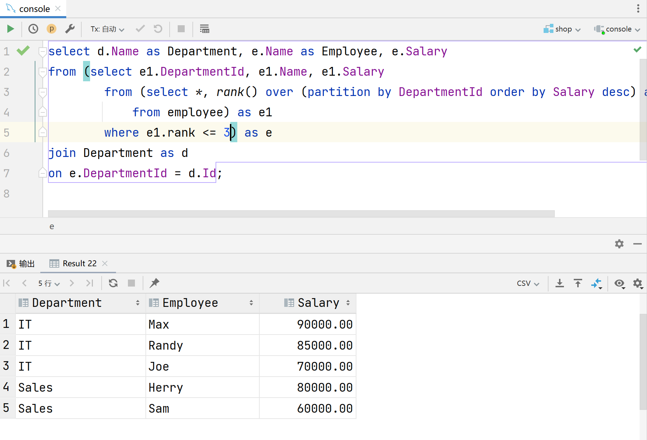Select the 'Max' employee cell
The width and height of the screenshot is (647, 440).
point(202,324)
